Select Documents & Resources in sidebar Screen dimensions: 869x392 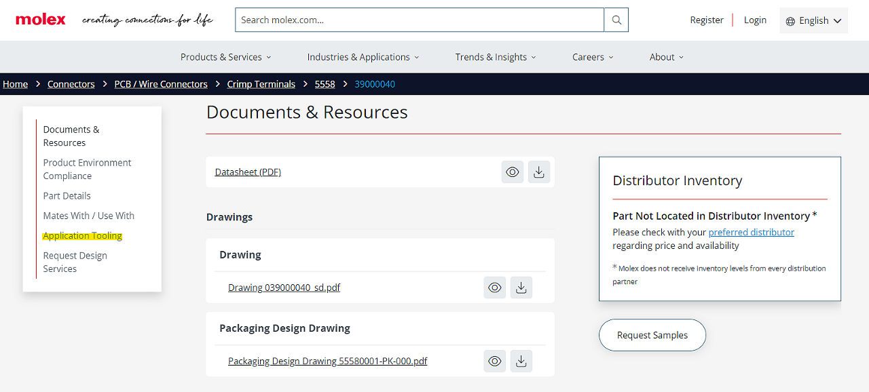pyautogui.click(x=71, y=136)
